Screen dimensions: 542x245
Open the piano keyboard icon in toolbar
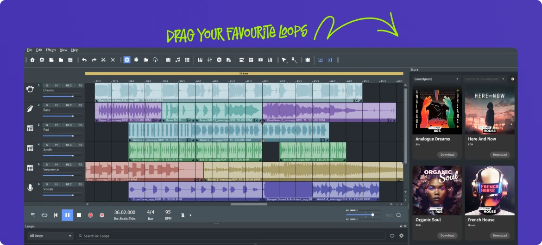(x=200, y=60)
